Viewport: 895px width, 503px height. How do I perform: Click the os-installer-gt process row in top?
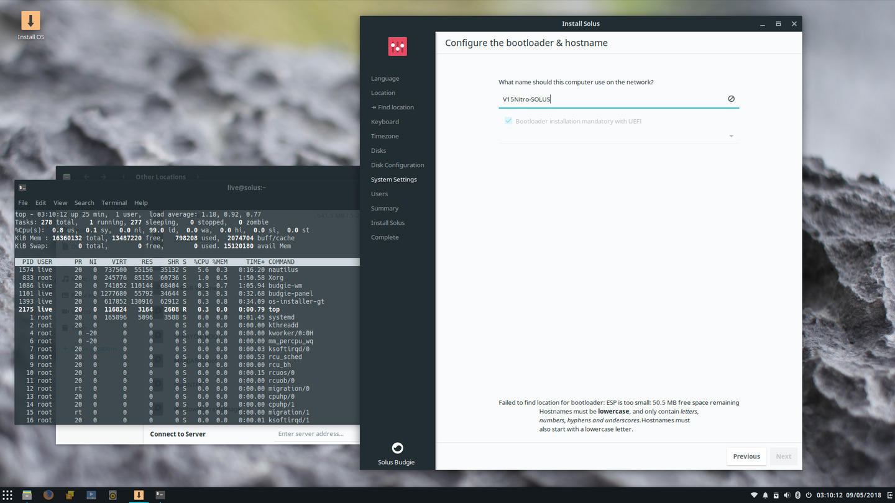(187, 302)
